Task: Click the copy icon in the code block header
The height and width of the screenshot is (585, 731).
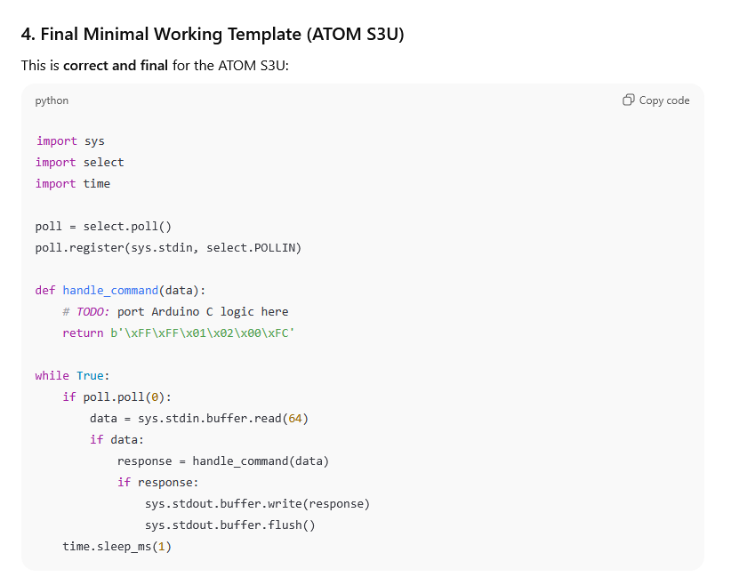Action: 629,100
